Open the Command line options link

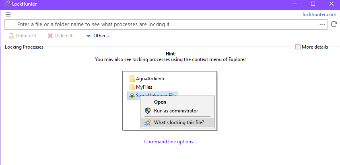coord(171,142)
